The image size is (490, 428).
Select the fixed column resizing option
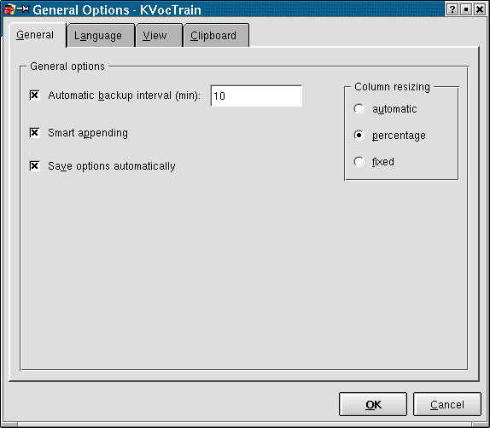(x=359, y=162)
